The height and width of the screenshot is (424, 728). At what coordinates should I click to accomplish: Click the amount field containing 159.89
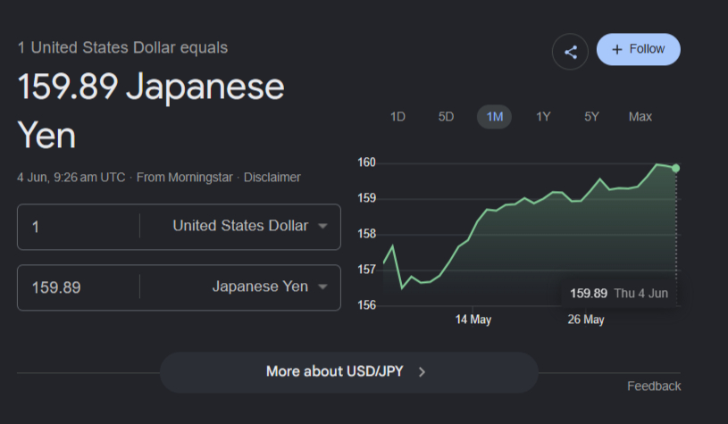pos(79,287)
